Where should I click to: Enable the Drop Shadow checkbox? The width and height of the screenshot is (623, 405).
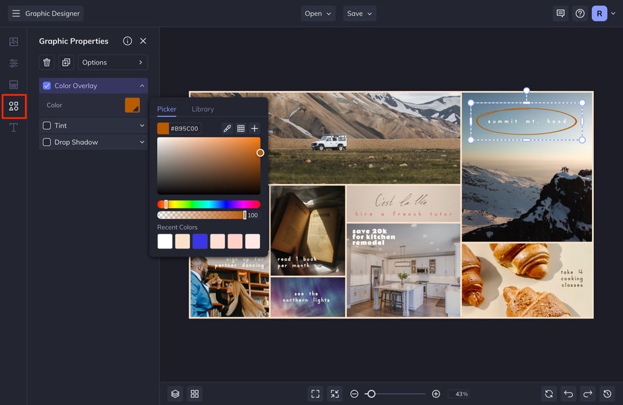47,142
